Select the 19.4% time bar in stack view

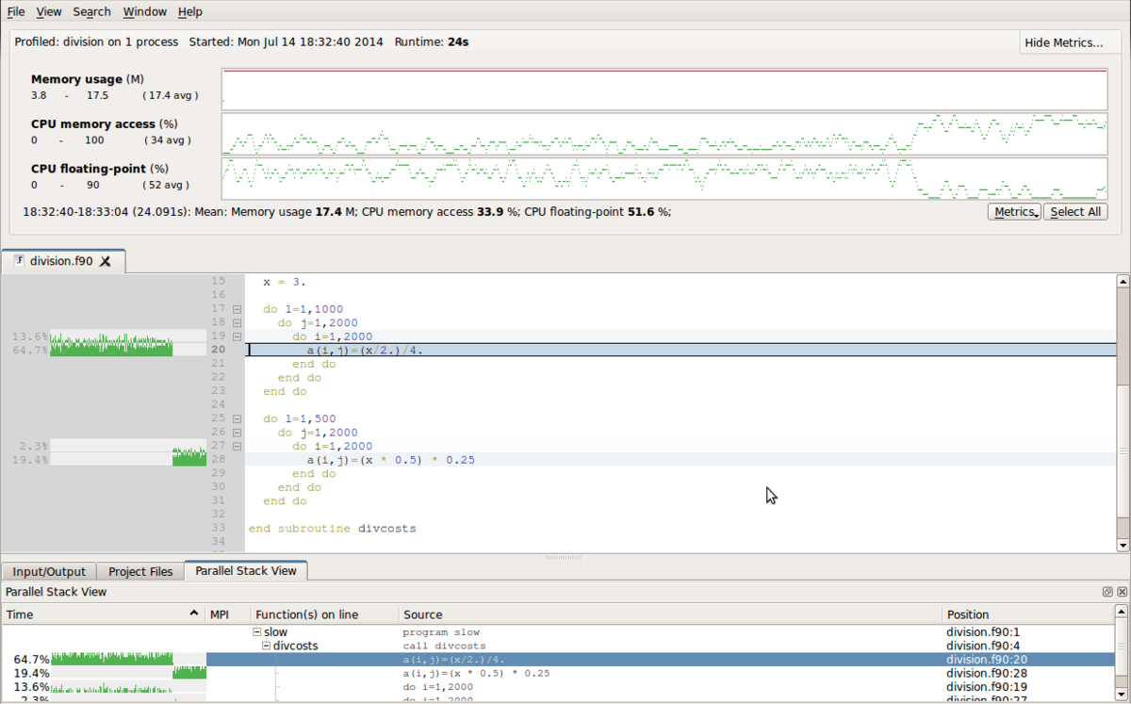tap(188, 673)
